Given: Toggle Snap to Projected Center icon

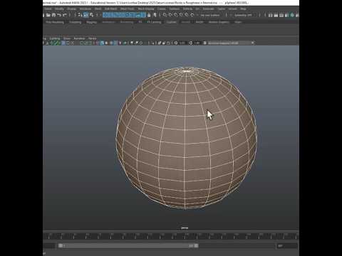Looking at the screenshot, I should coord(181,15).
